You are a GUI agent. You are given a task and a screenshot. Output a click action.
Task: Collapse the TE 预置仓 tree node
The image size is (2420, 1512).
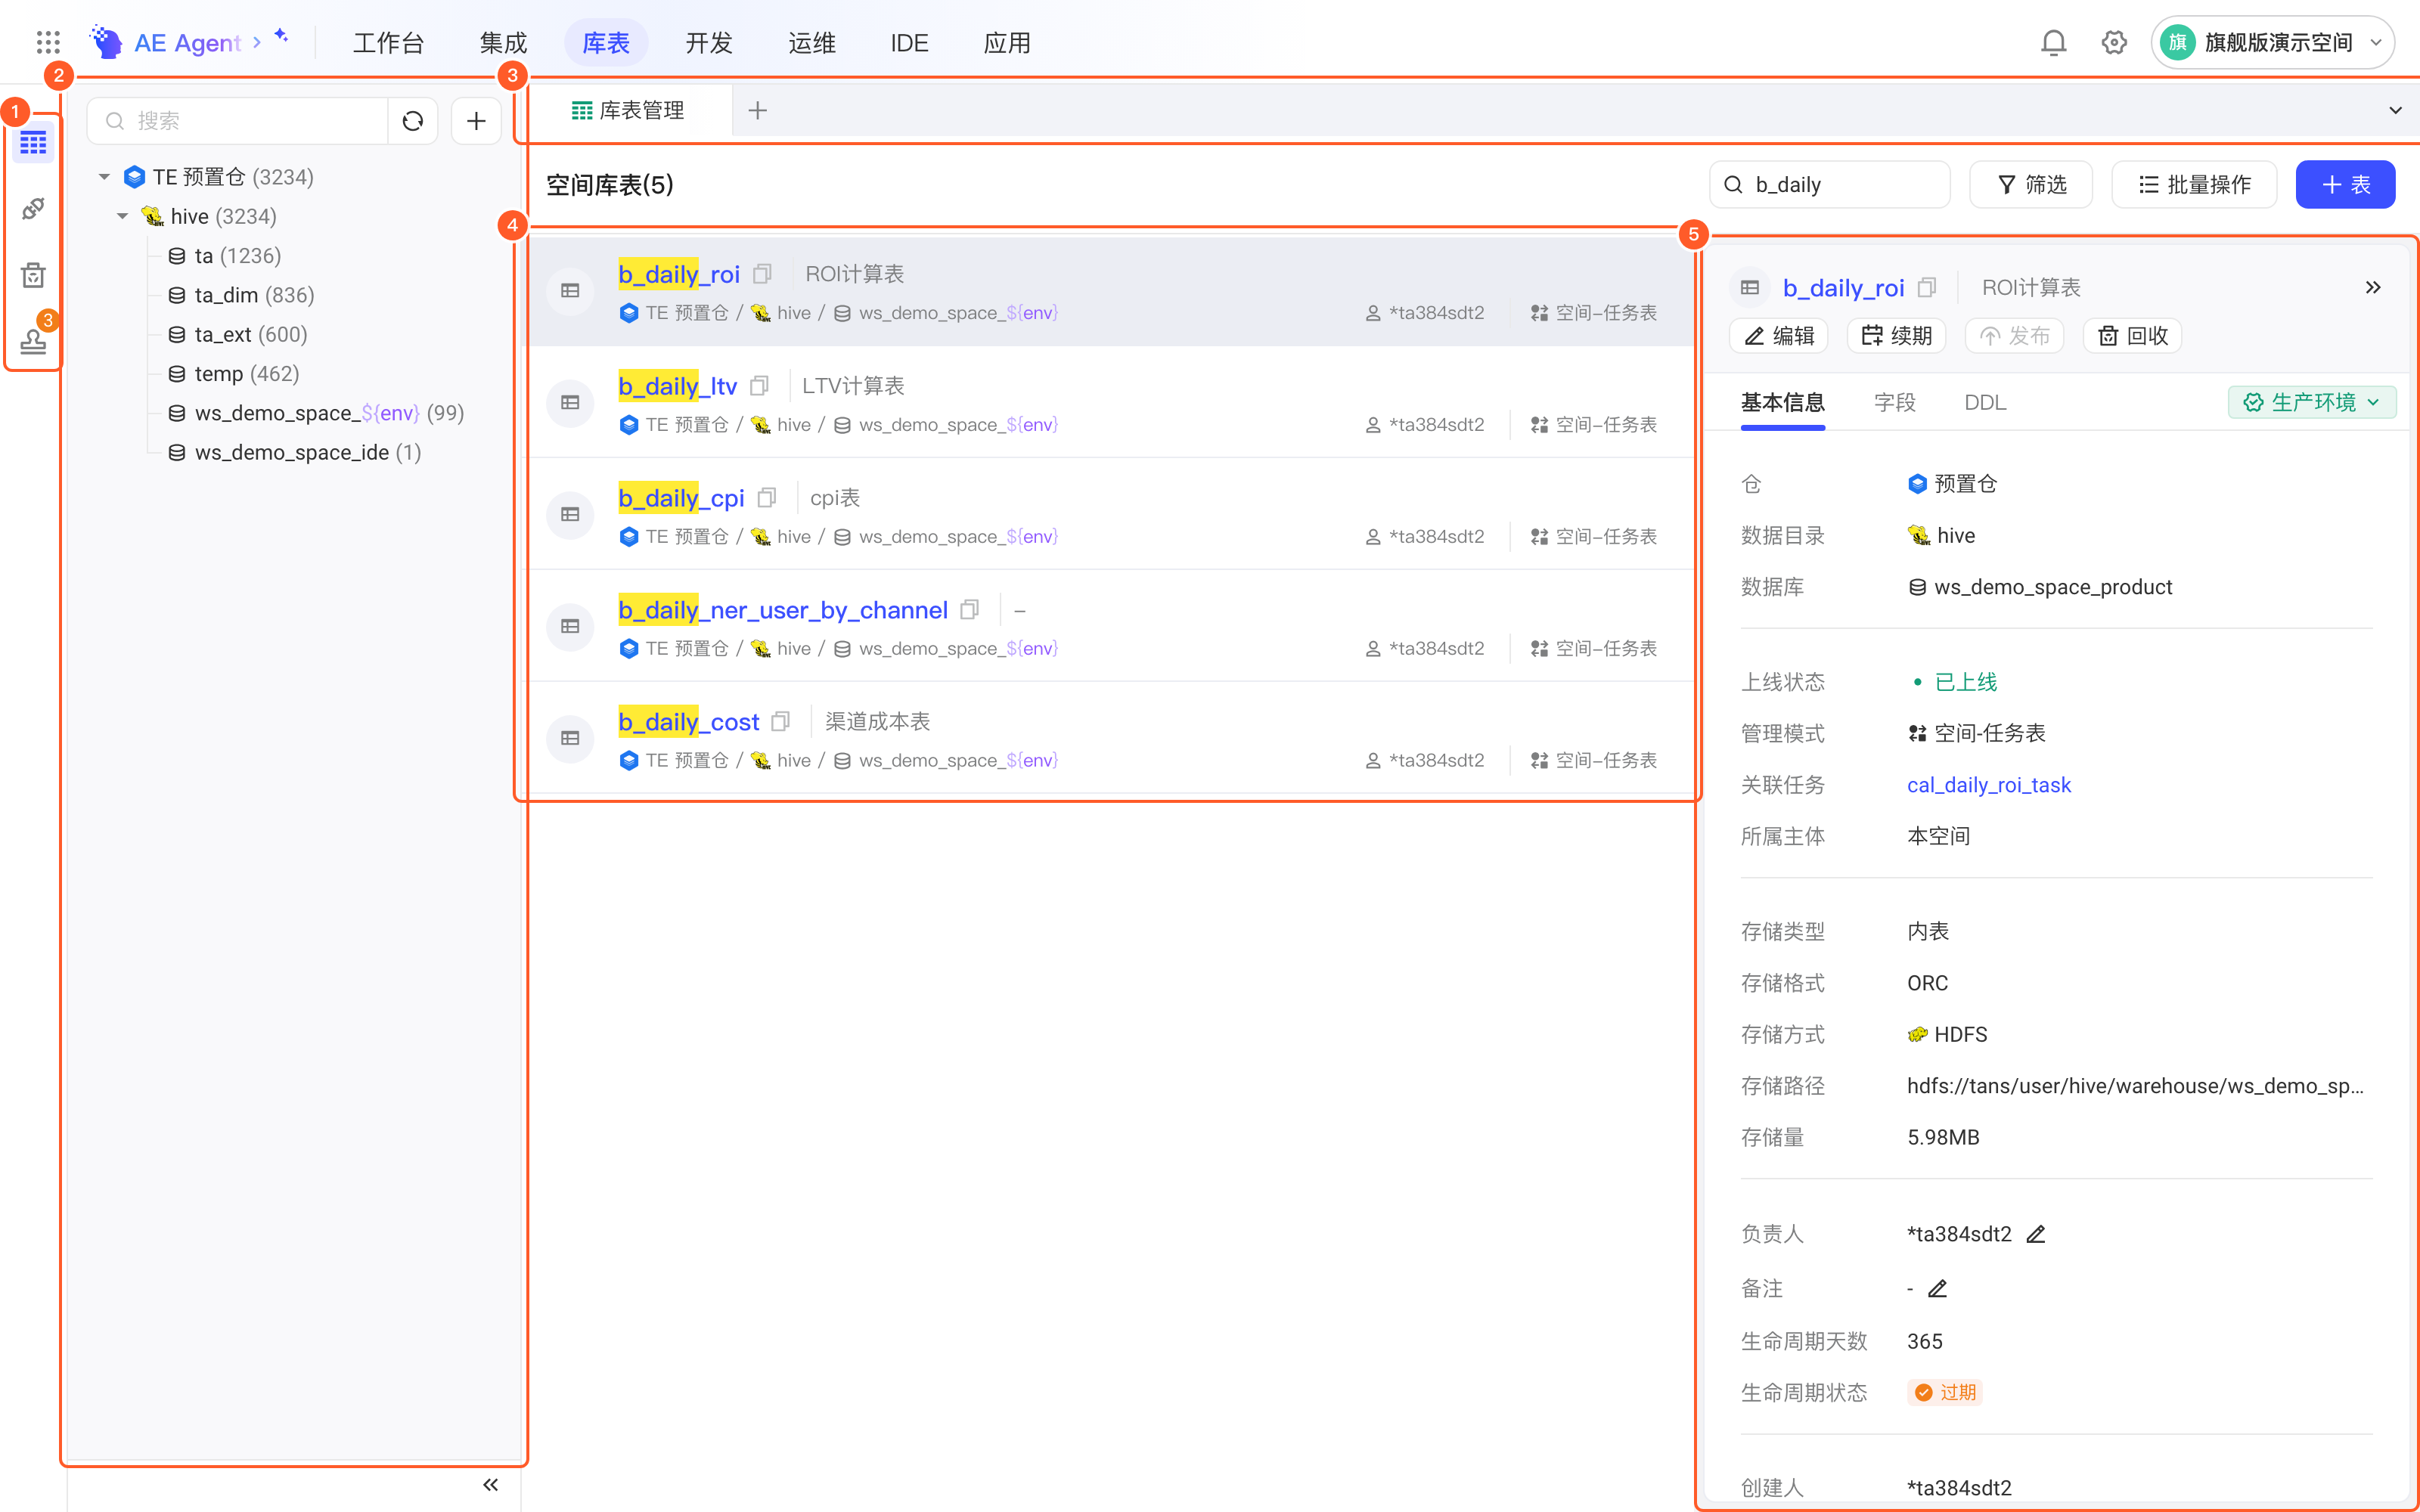(104, 177)
